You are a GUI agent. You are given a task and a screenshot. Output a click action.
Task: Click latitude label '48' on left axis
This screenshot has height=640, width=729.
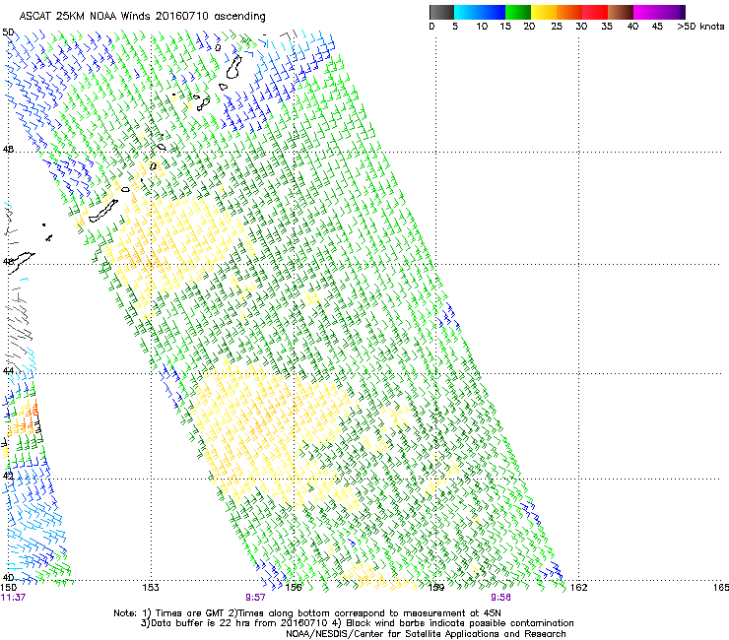[x=8, y=150]
